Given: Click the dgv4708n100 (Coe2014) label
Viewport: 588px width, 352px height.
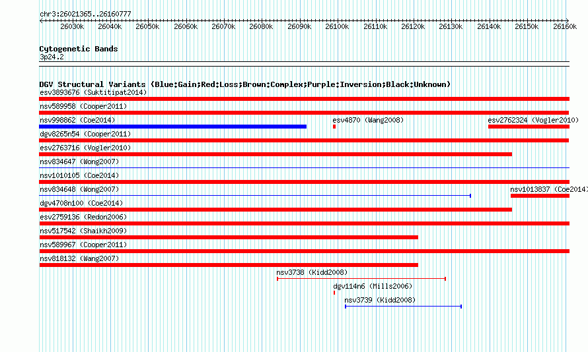Looking at the screenshot, I should (x=81, y=203).
